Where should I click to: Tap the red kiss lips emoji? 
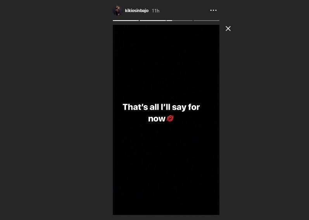[x=170, y=118]
